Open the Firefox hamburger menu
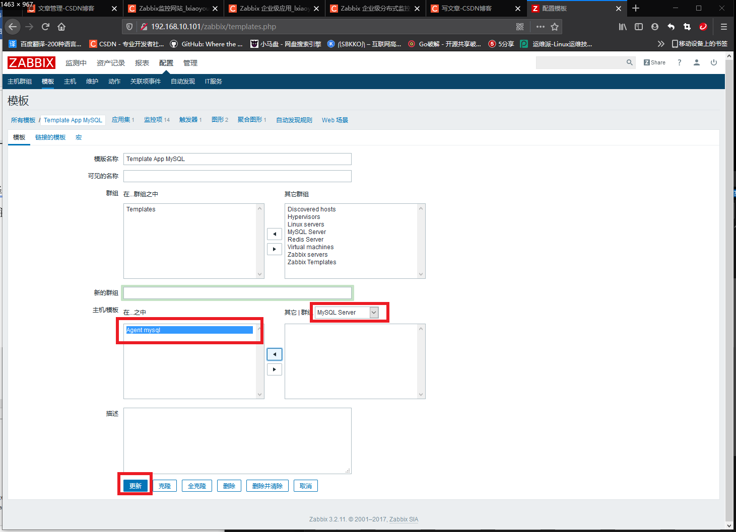This screenshot has width=736, height=532. pyautogui.click(x=724, y=27)
